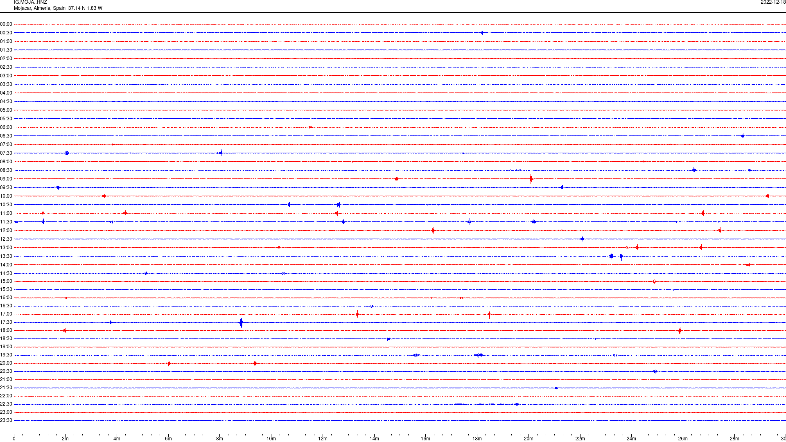Click the 10m tick label on axis
Viewport: 786px width, 442px height.
(x=271, y=439)
